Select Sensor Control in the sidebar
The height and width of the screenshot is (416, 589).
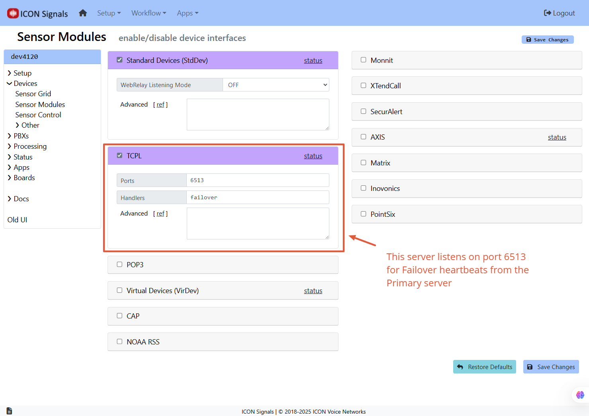coord(38,115)
